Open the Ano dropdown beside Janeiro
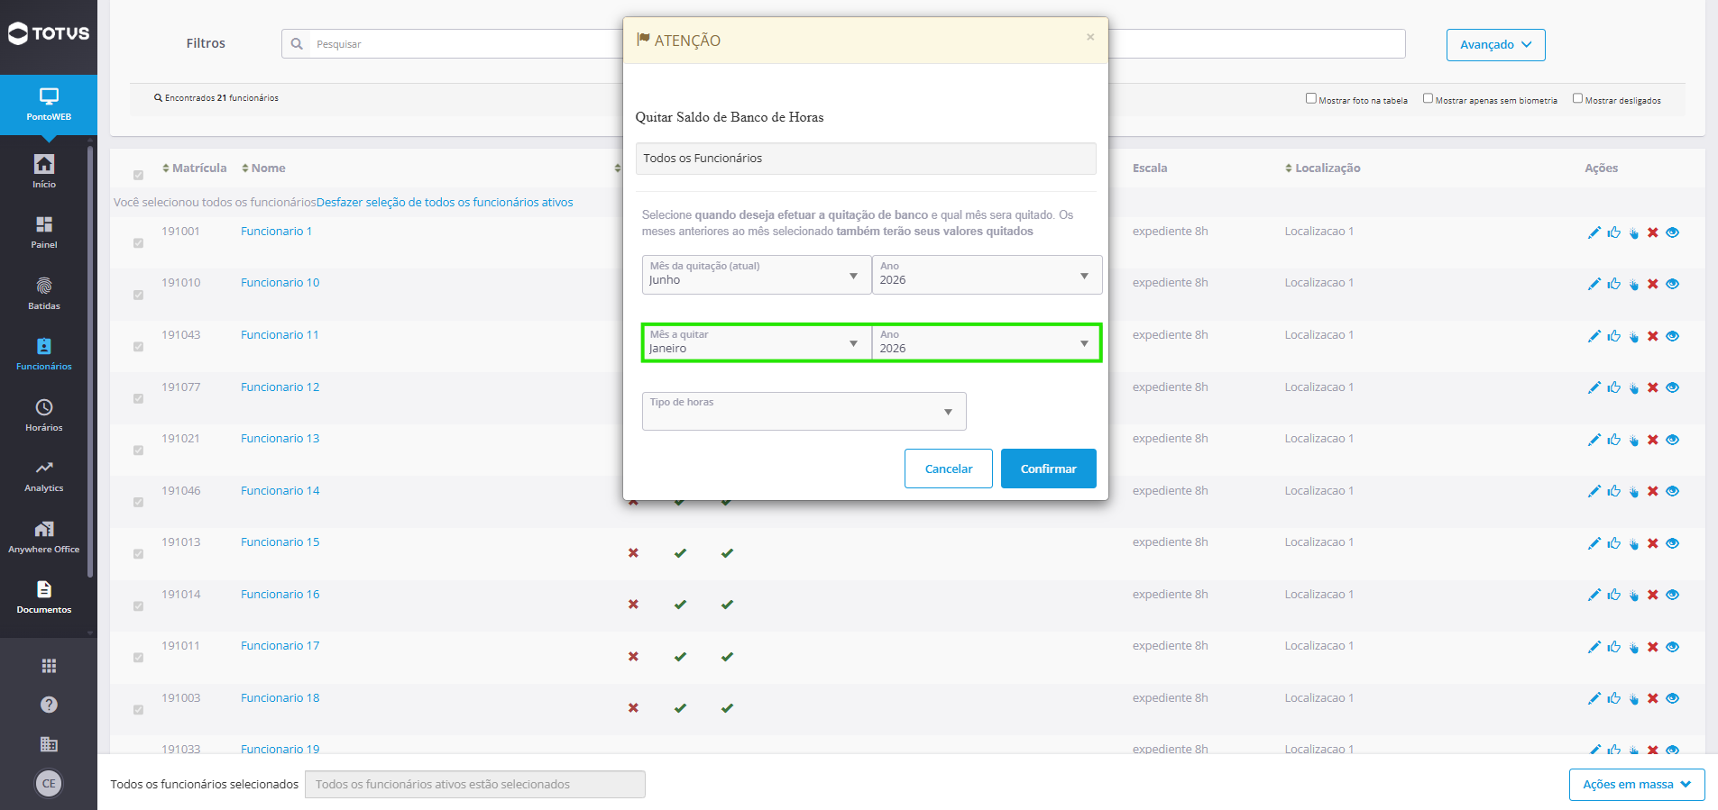This screenshot has width=1718, height=810. (987, 343)
